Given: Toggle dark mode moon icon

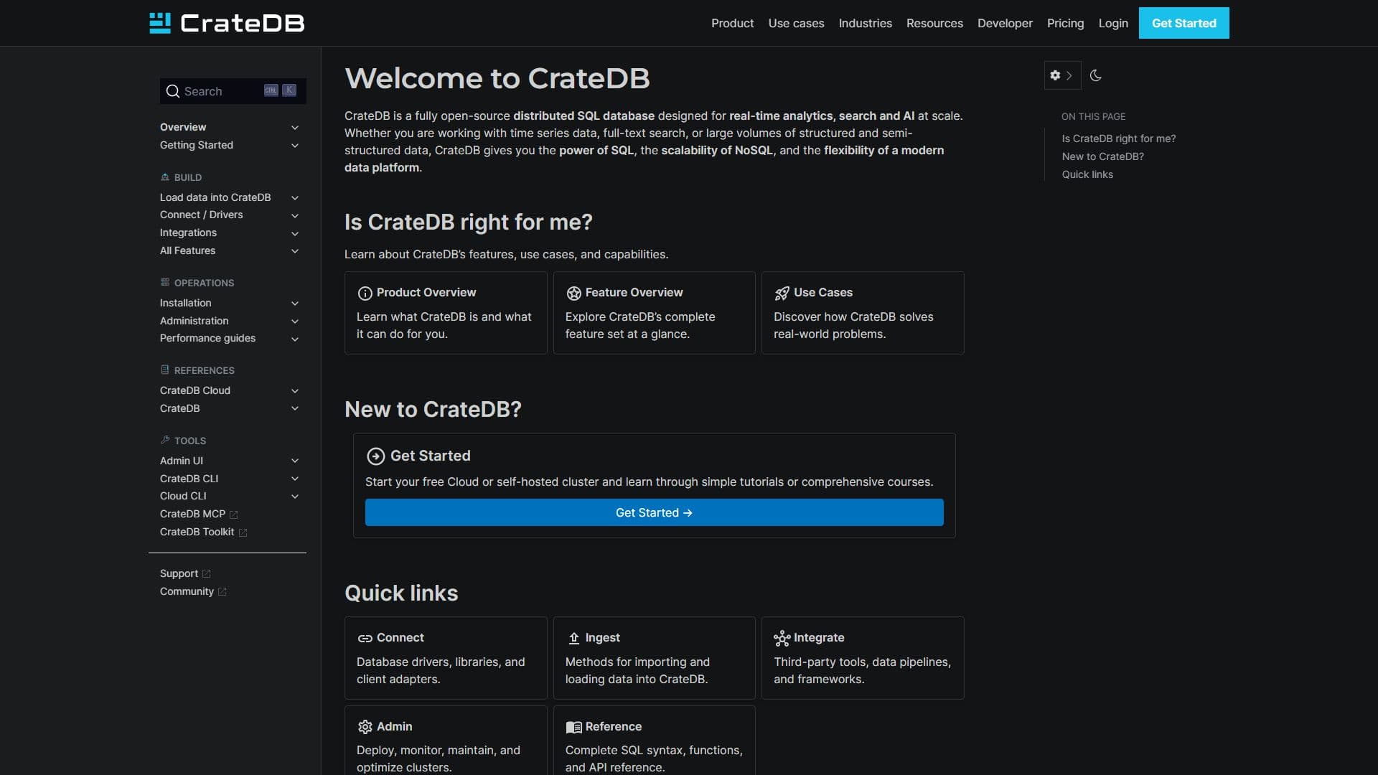Looking at the screenshot, I should click(x=1095, y=75).
